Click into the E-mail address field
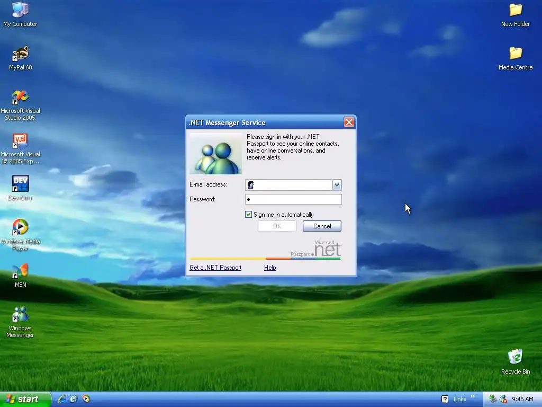The height and width of the screenshot is (407, 542). coord(293,185)
